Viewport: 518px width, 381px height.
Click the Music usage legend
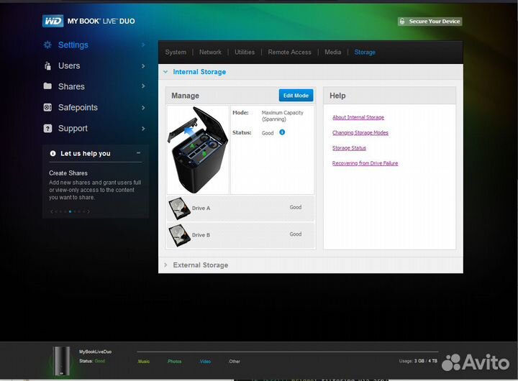click(144, 362)
